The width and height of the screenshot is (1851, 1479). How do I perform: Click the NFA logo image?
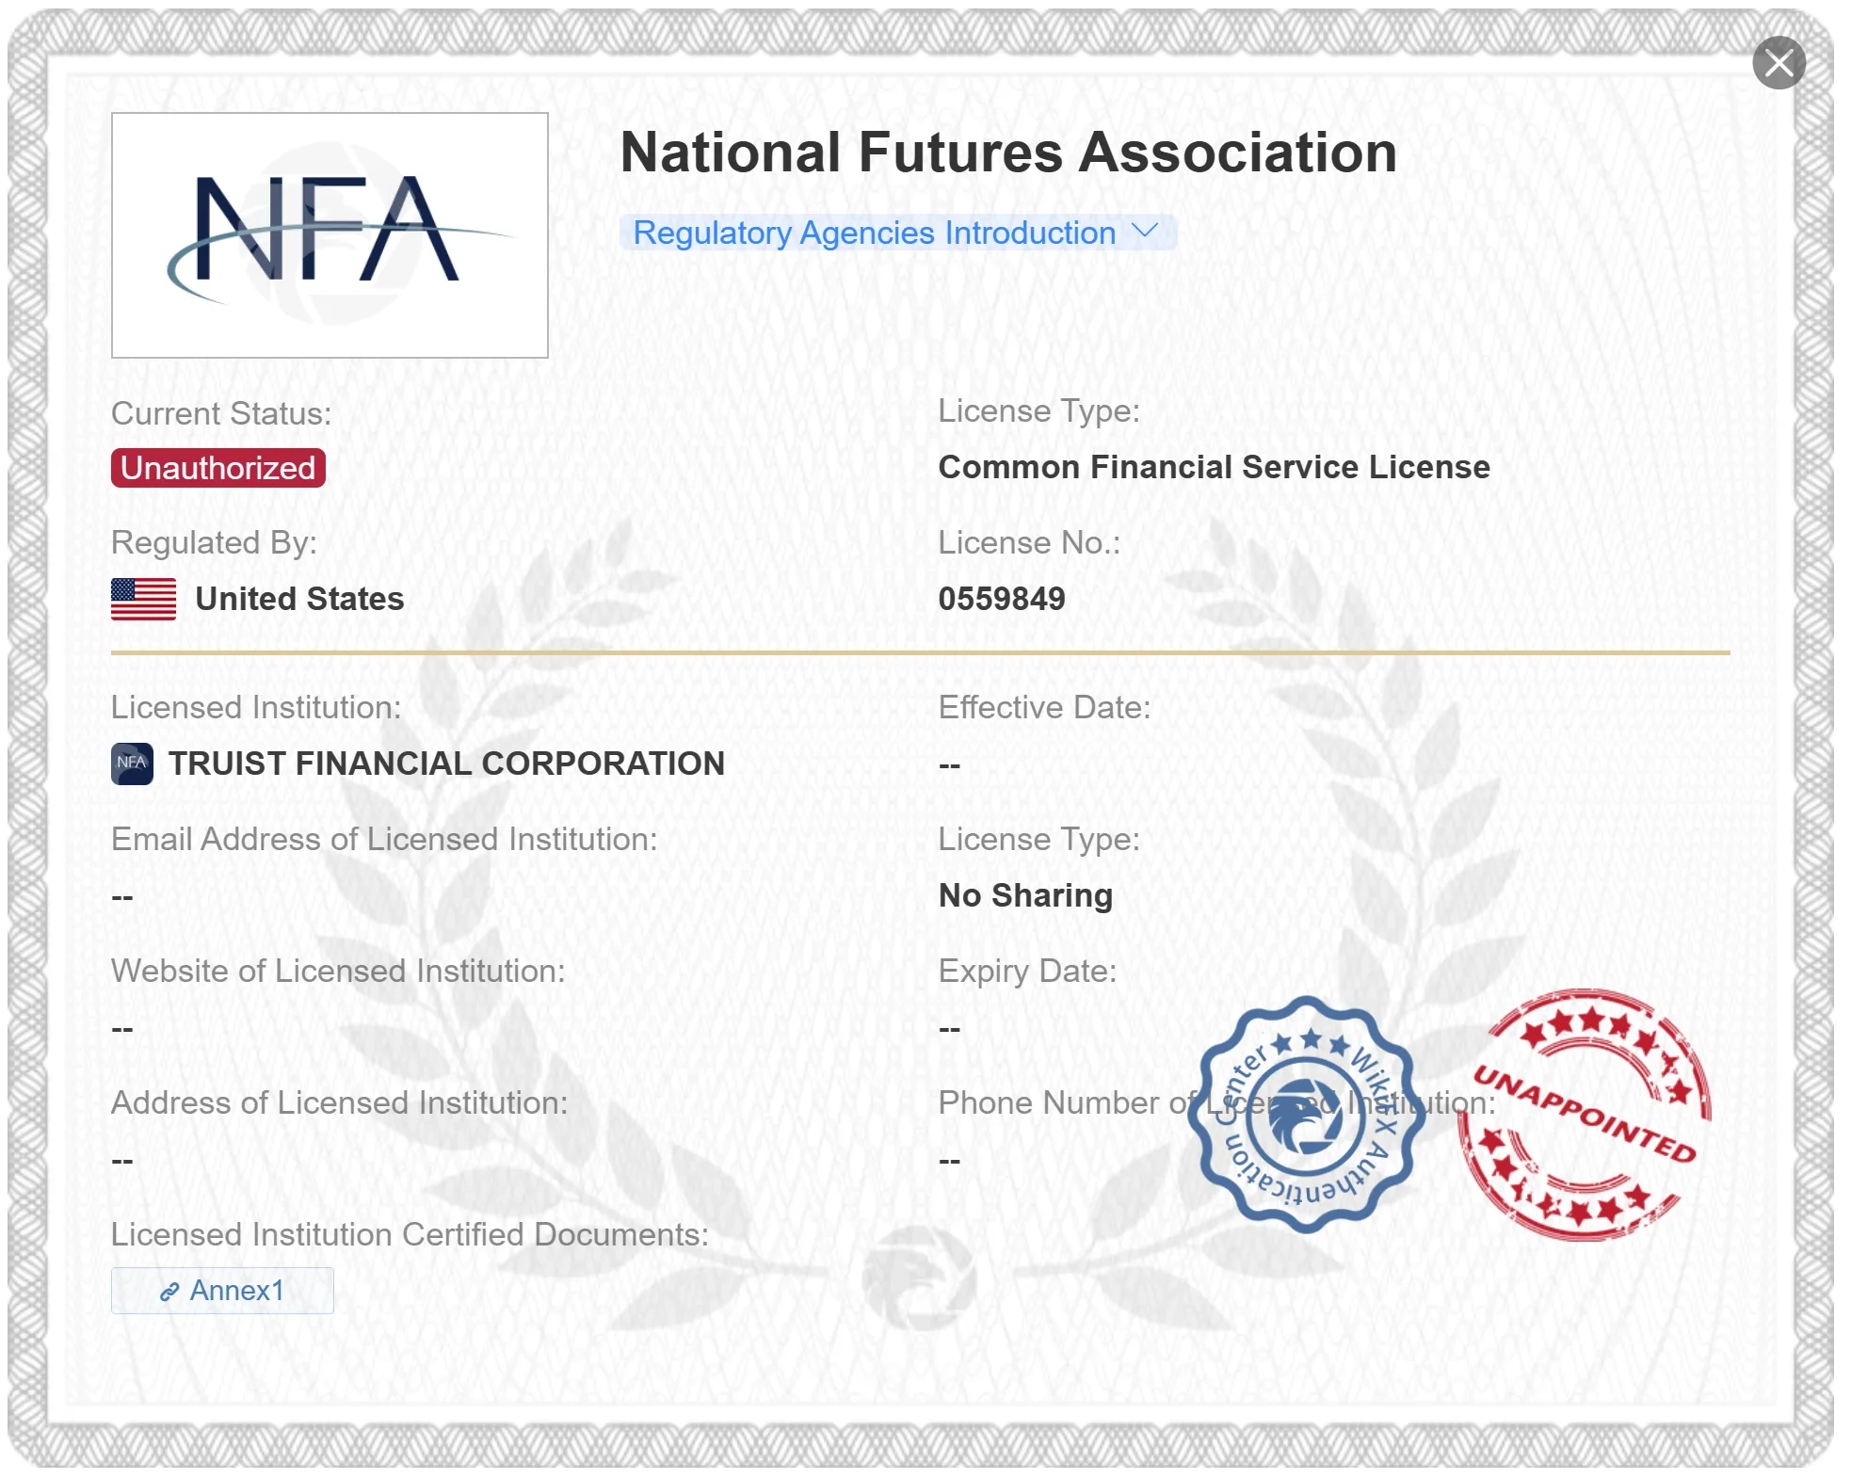click(x=330, y=235)
